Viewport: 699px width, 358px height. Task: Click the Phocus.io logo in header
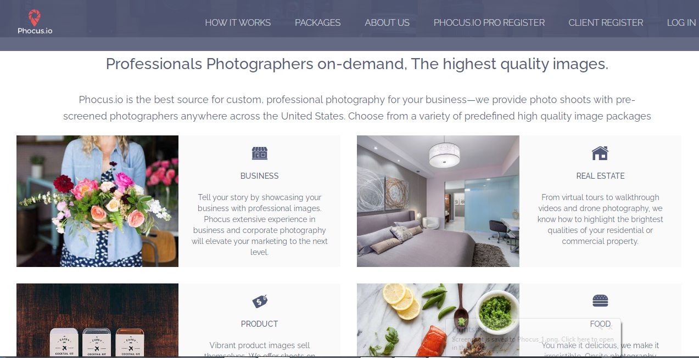(35, 22)
